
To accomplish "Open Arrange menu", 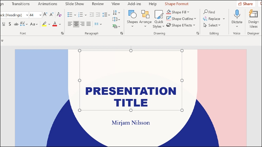I will pos(145,19).
